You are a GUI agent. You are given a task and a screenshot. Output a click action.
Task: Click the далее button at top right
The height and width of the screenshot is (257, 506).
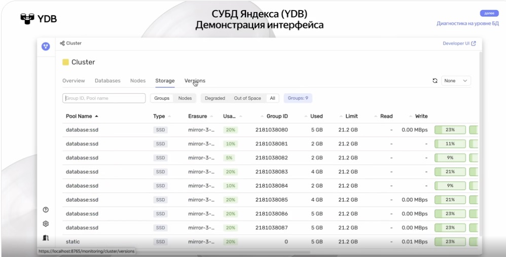(x=489, y=13)
